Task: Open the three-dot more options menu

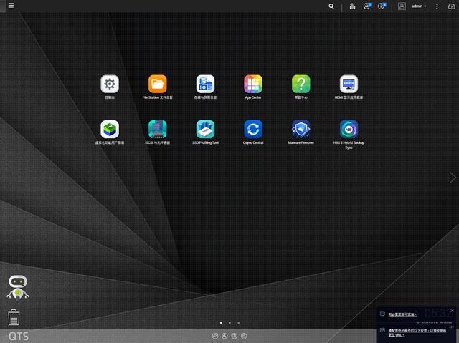Action: pos(437,6)
